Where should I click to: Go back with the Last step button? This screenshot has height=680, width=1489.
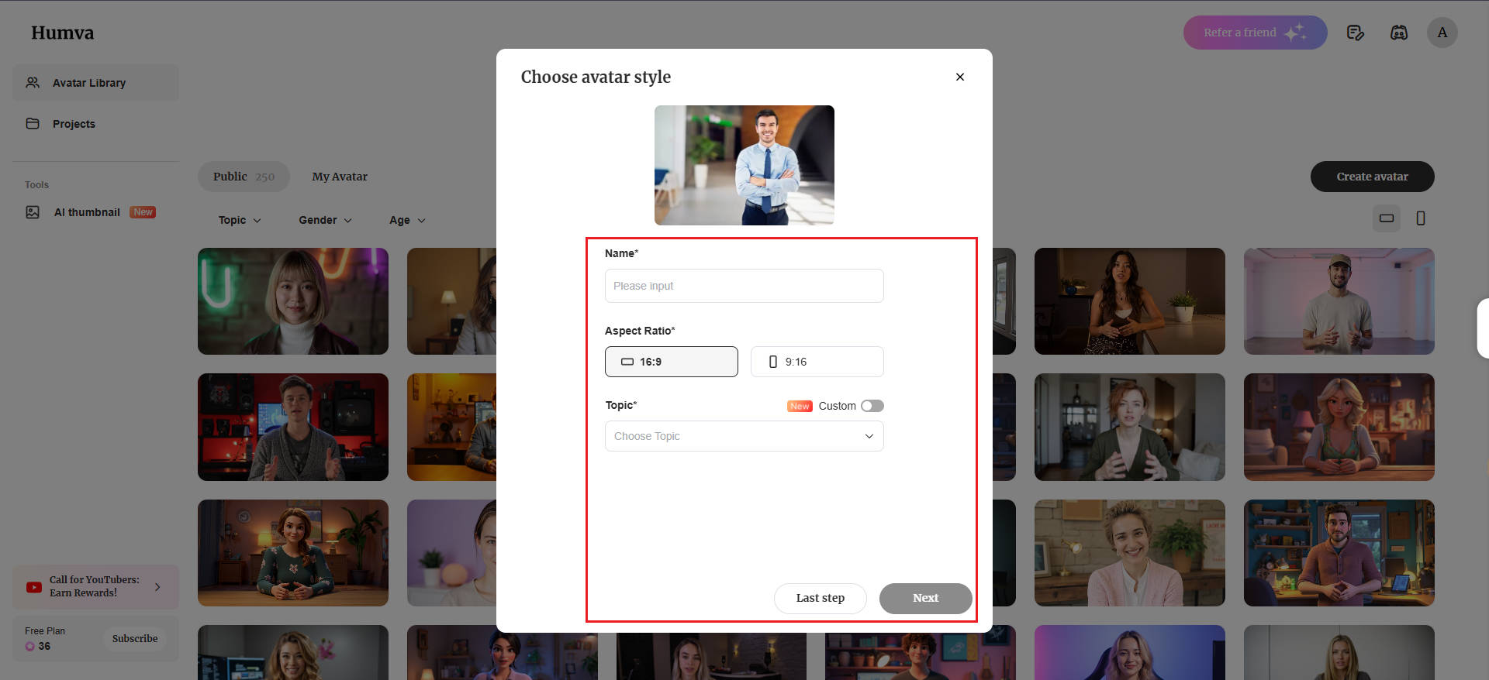[x=821, y=598]
